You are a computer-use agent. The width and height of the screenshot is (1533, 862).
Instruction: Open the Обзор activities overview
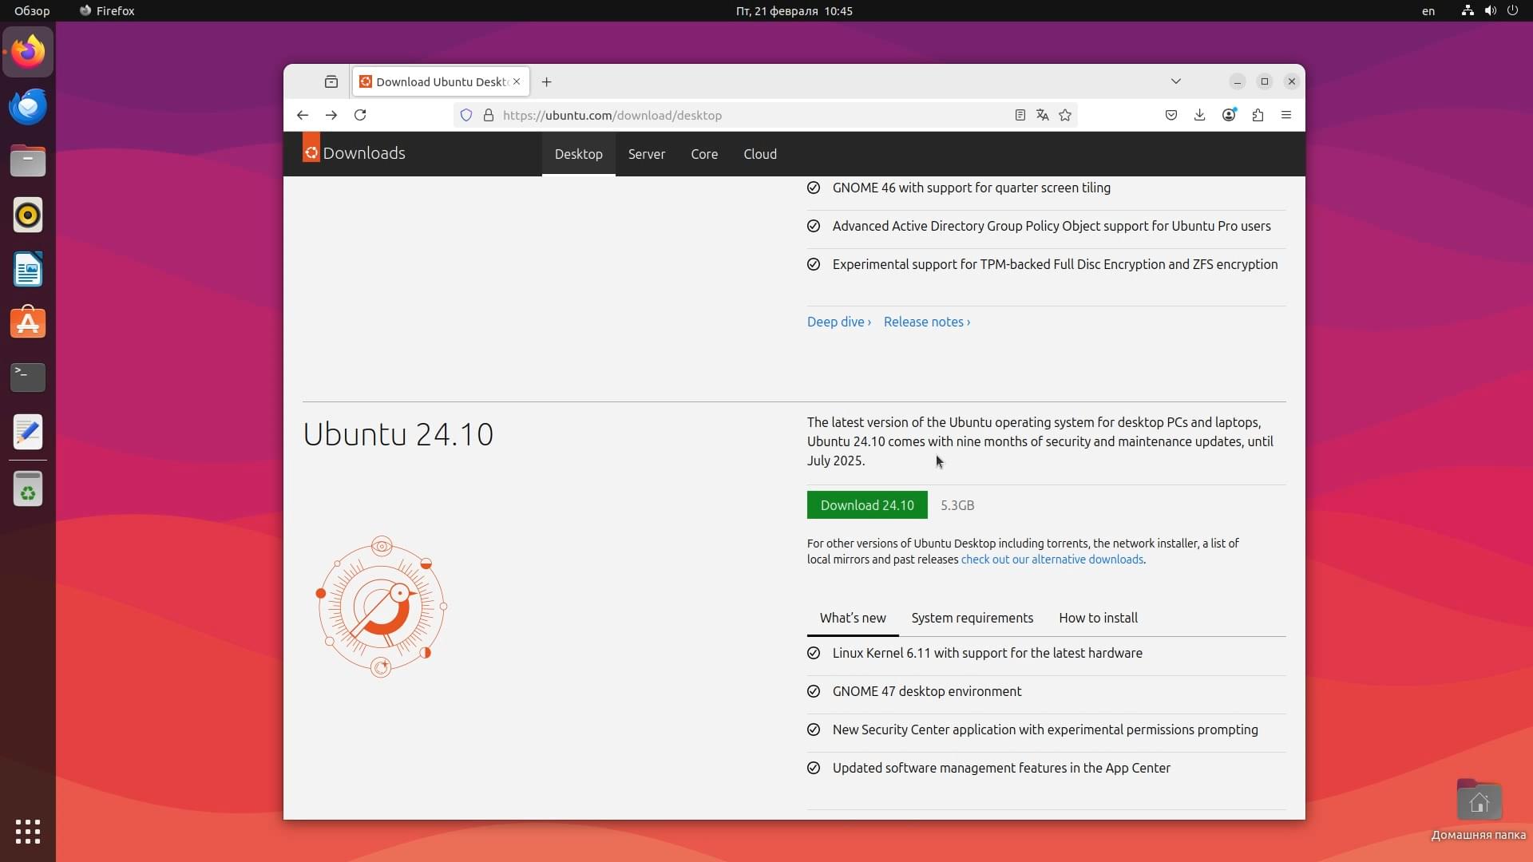pos(32,10)
